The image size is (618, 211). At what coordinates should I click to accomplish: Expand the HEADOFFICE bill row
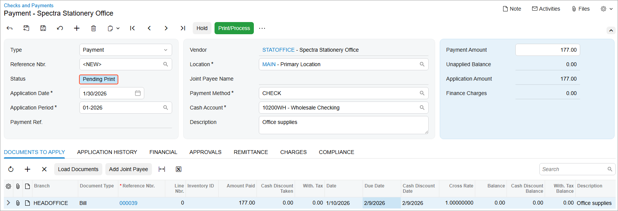[x=8, y=203]
